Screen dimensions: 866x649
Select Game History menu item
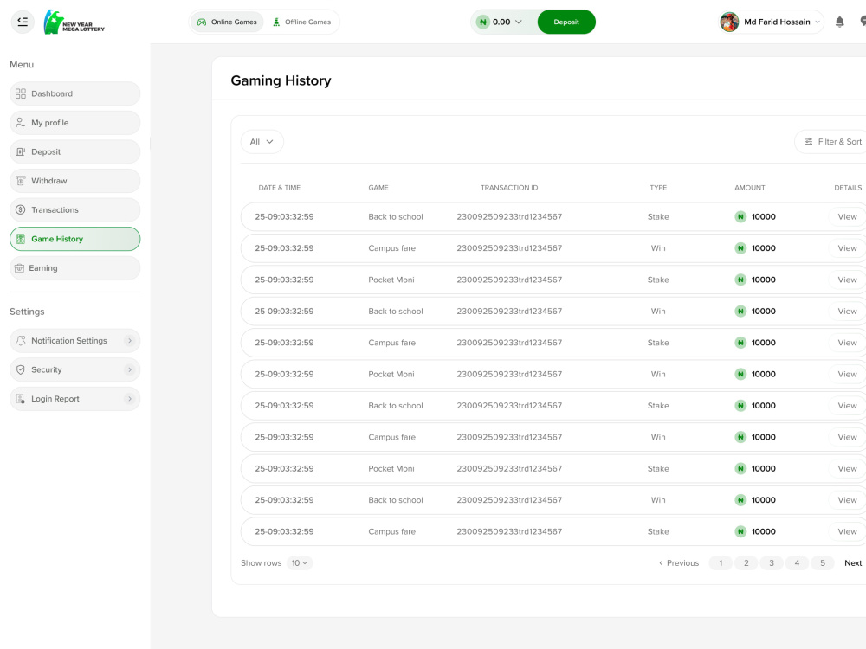point(75,239)
